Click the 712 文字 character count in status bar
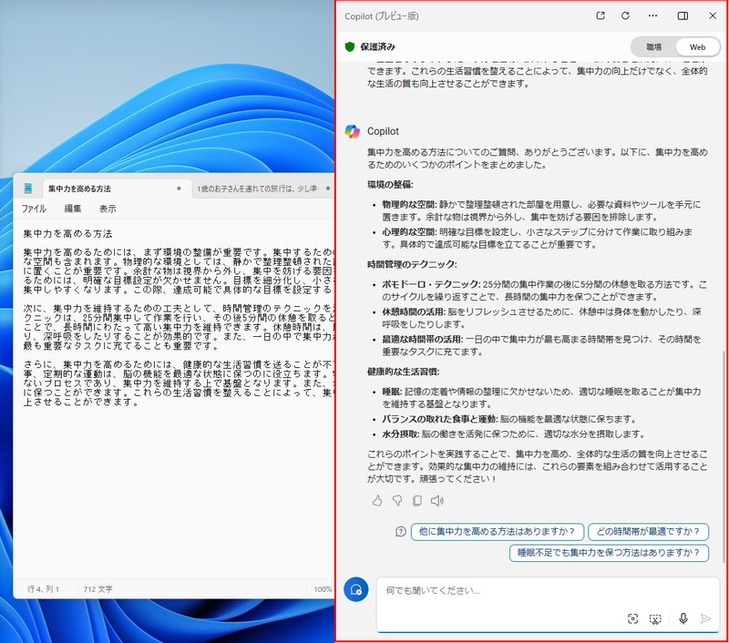Screen dimensions: 729x643 click(x=98, y=589)
